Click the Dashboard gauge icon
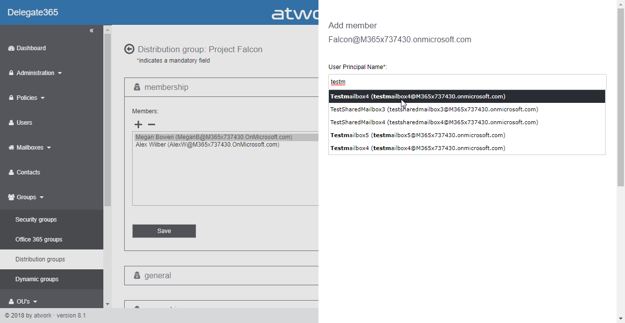 click(x=11, y=48)
